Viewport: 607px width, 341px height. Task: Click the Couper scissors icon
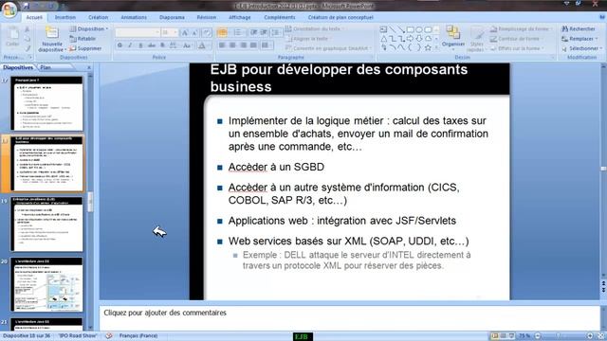click(x=28, y=29)
